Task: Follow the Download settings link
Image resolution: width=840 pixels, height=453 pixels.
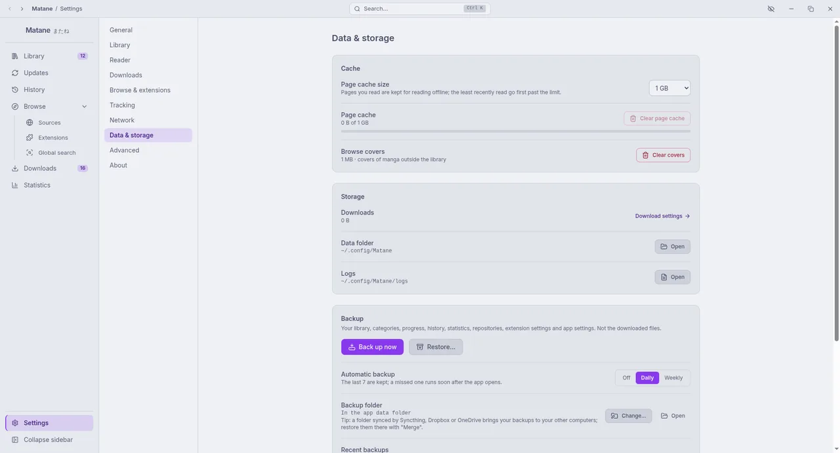Action: click(x=662, y=216)
